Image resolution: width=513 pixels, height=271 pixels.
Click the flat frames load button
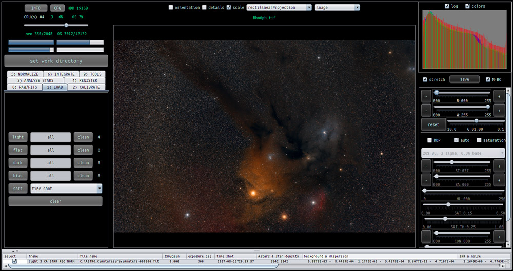pyautogui.click(x=18, y=150)
